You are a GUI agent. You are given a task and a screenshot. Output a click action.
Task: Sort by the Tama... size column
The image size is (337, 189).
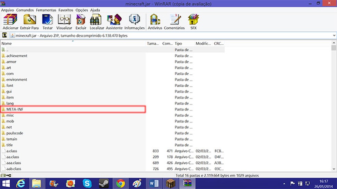(x=153, y=43)
